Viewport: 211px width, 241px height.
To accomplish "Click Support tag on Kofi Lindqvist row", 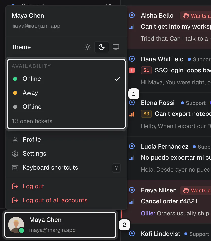I will click(x=197, y=234).
